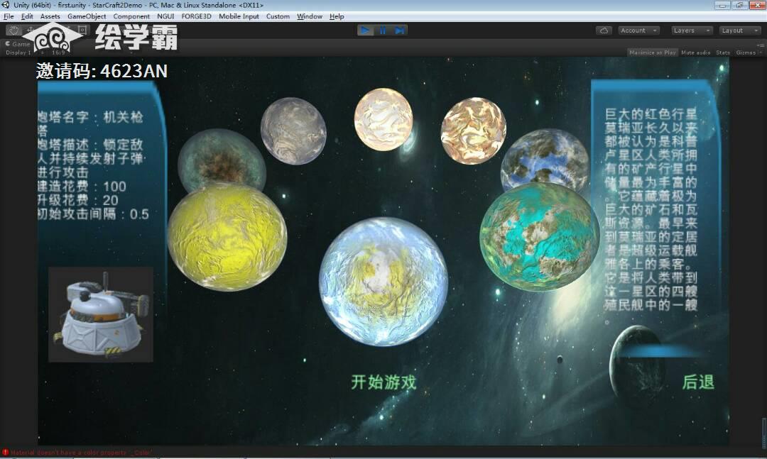Screen dimensions: 767x459
Task: Click the 后退 back button
Action: click(x=698, y=382)
